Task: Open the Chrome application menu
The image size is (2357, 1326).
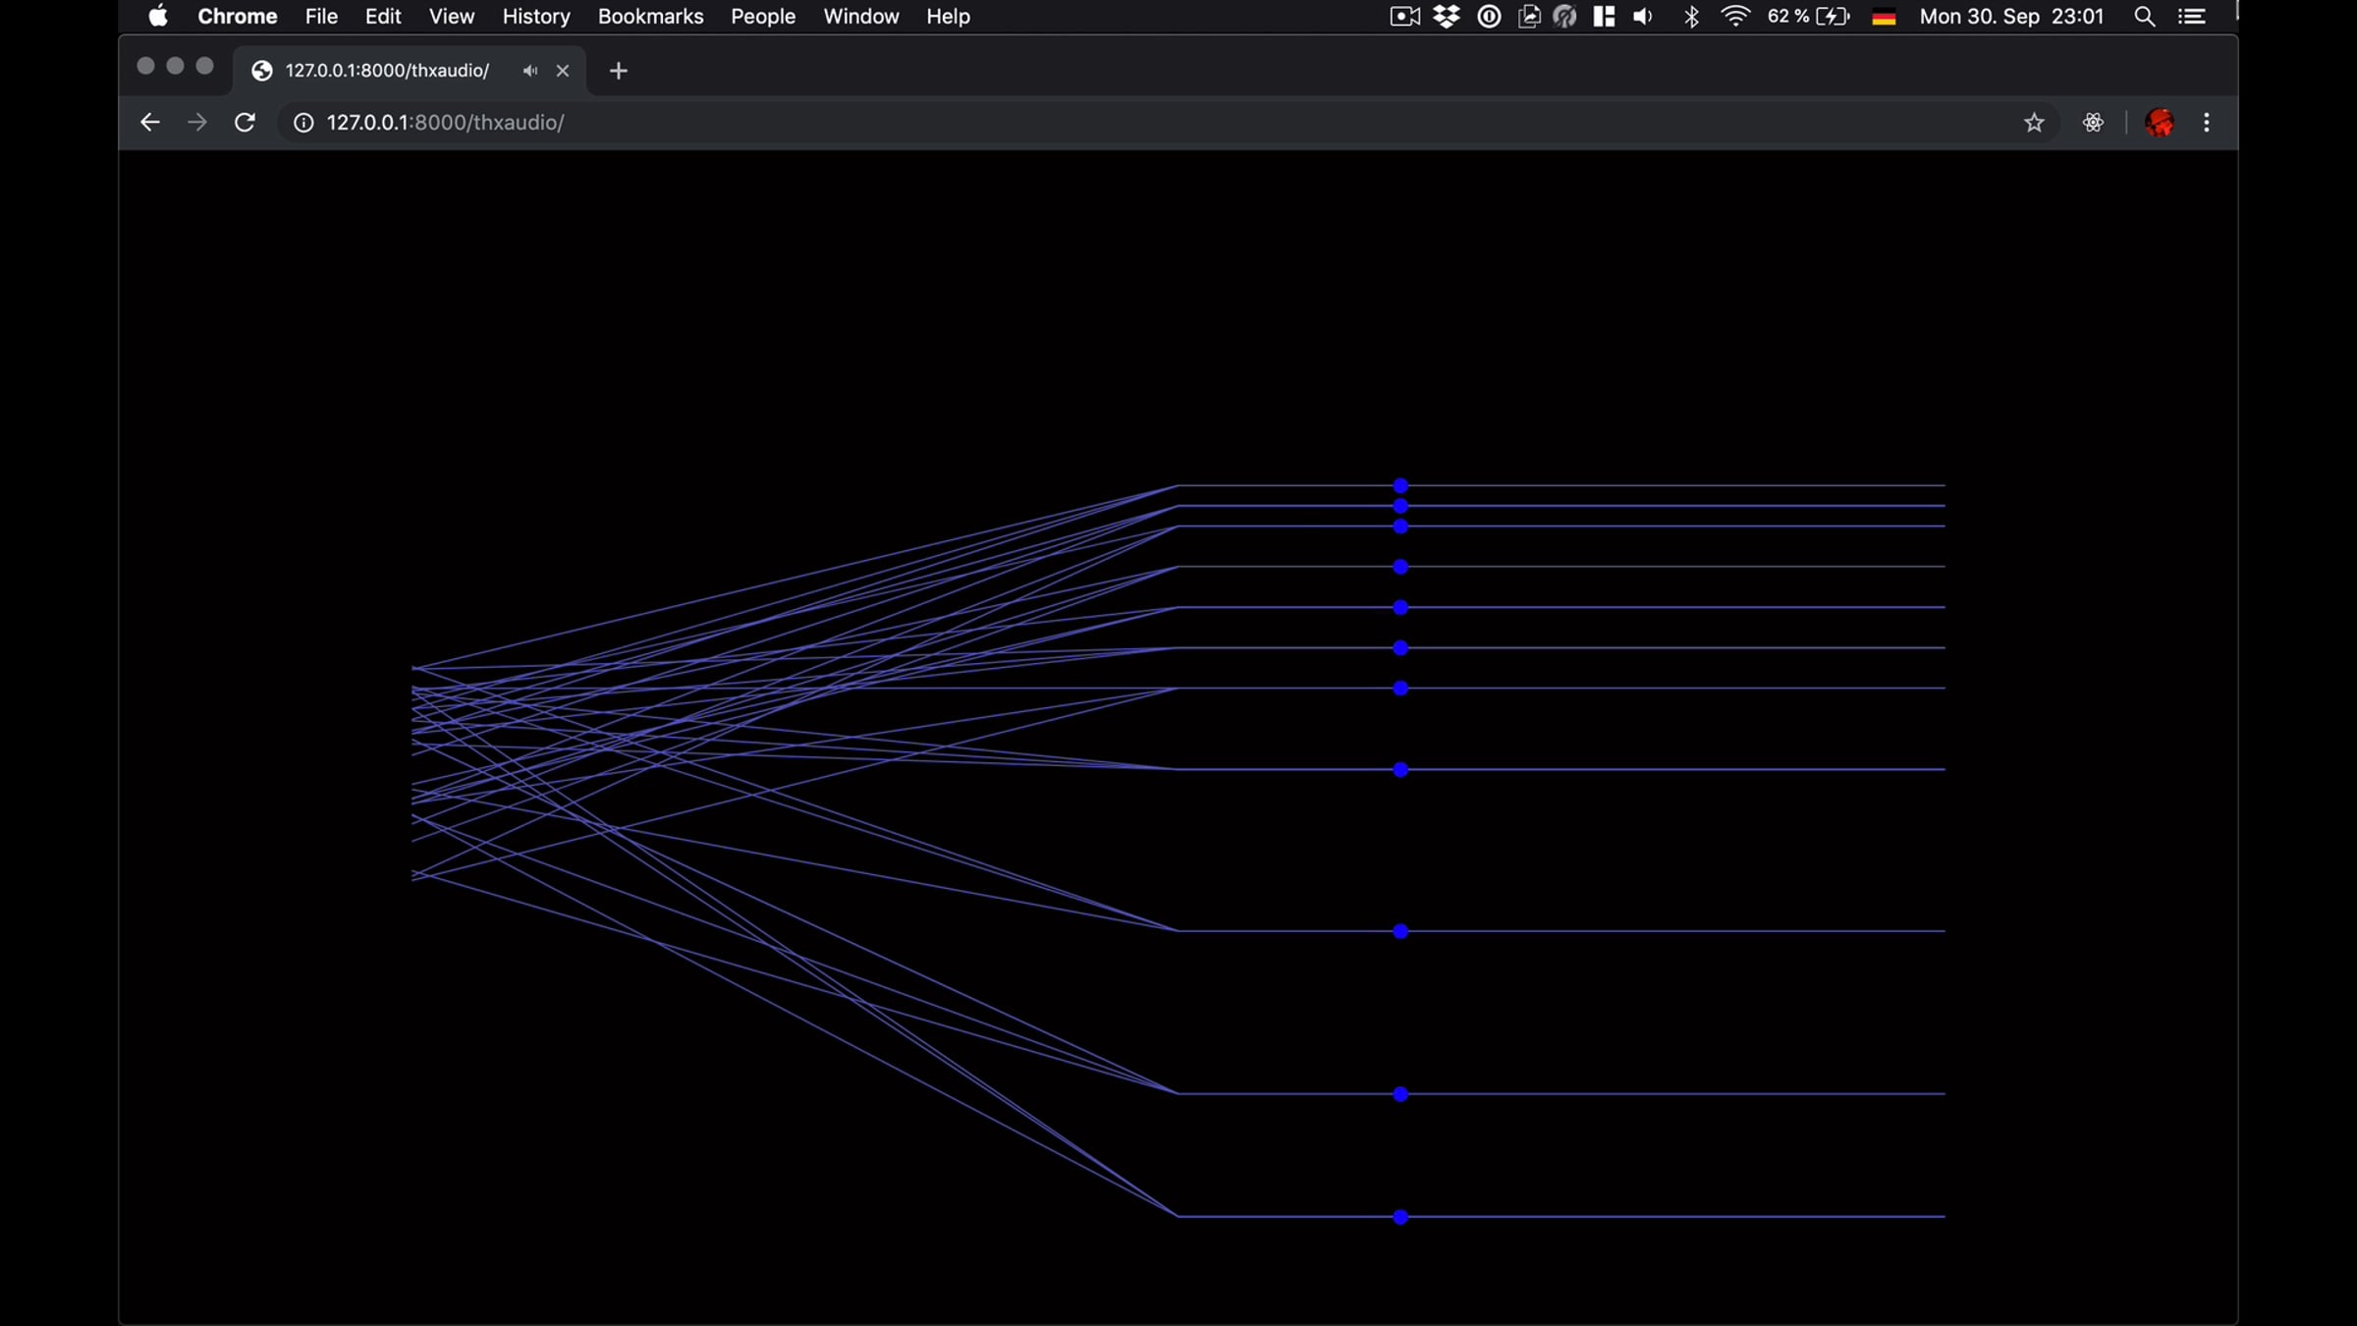Action: coord(238,16)
